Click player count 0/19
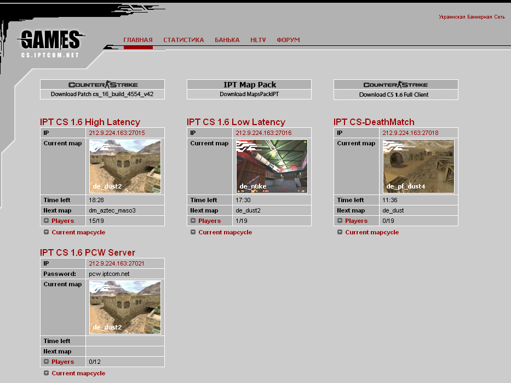Viewport: 511px width, 383px height. click(x=388, y=221)
